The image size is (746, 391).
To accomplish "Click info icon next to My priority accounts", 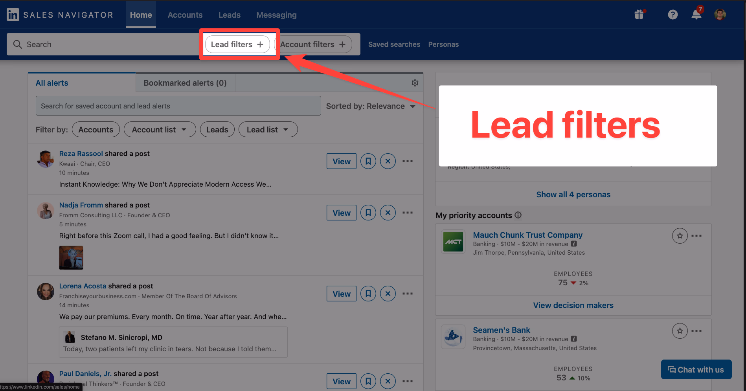I will click(x=518, y=215).
